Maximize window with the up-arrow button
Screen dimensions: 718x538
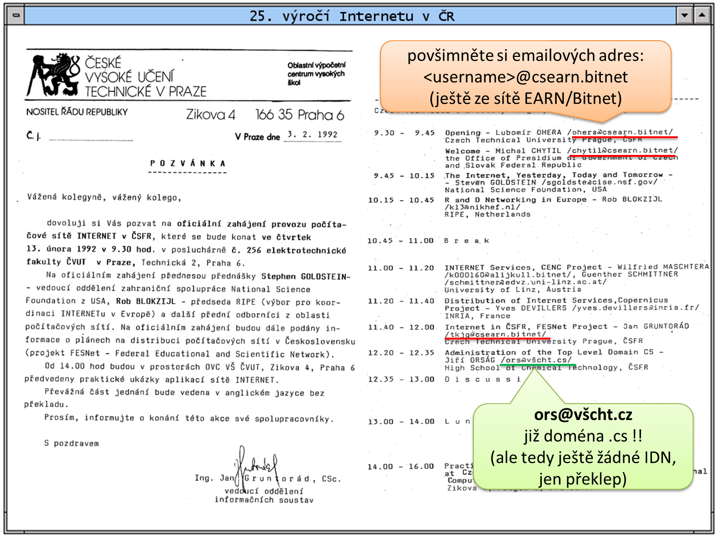702,15
